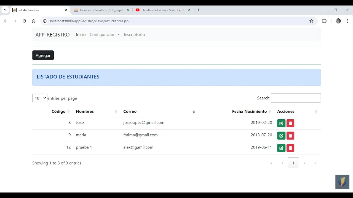Click delete trash icon for Jose row
The height and width of the screenshot is (198, 353).
click(290, 123)
